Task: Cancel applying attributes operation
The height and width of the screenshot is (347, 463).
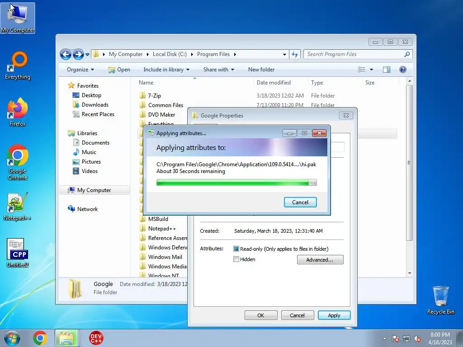Action: pos(300,202)
